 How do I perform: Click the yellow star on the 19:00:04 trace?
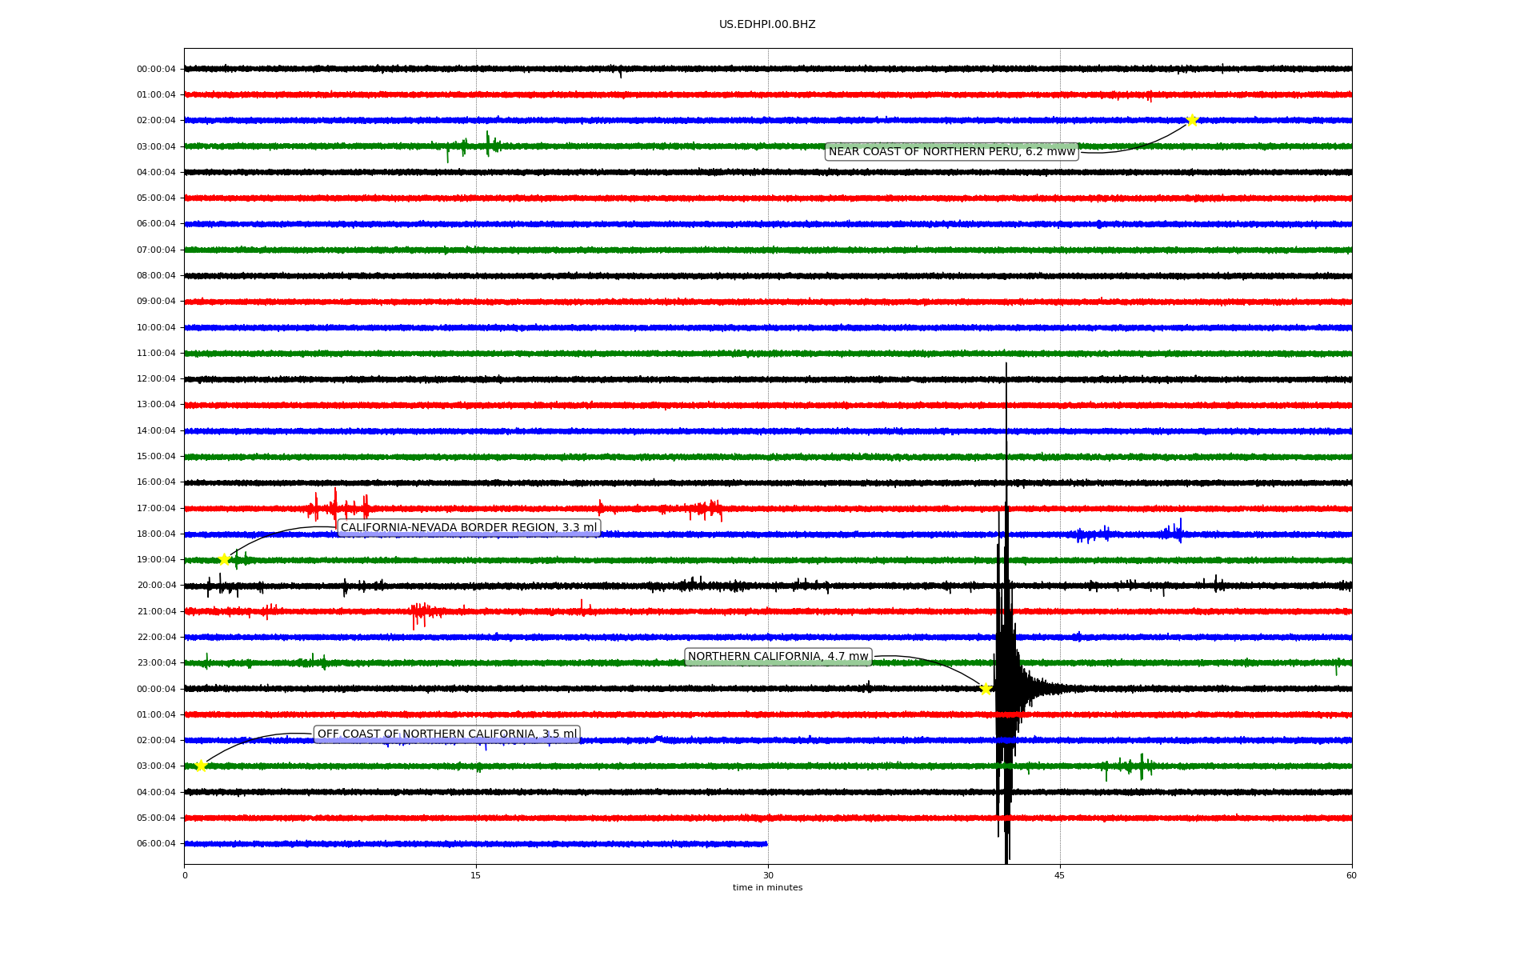click(224, 559)
